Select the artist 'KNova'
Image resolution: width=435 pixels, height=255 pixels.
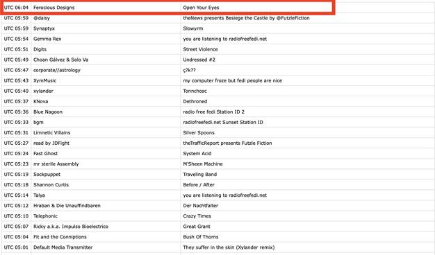[x=41, y=101]
